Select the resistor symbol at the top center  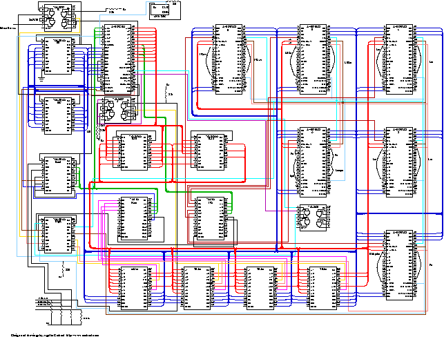point(167,93)
